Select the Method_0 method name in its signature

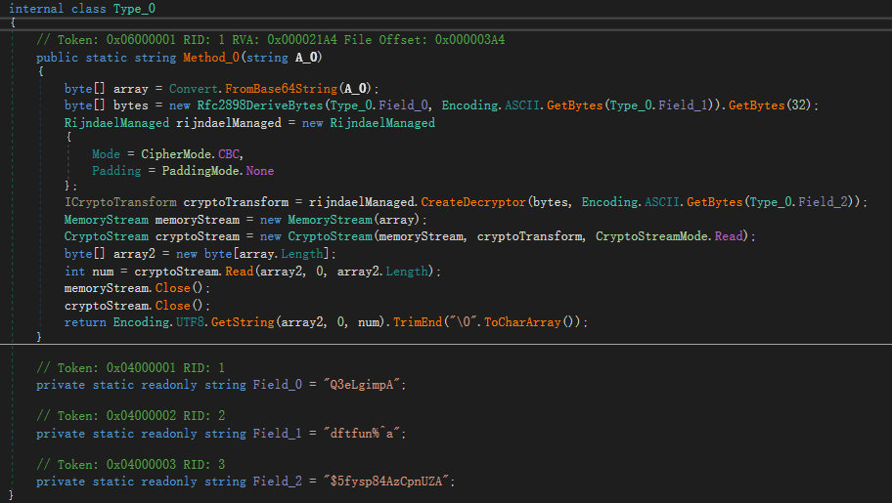point(211,58)
